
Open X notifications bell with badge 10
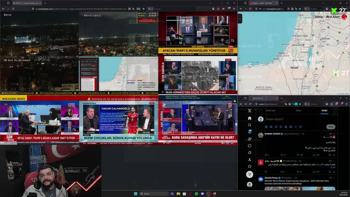point(249,132)
